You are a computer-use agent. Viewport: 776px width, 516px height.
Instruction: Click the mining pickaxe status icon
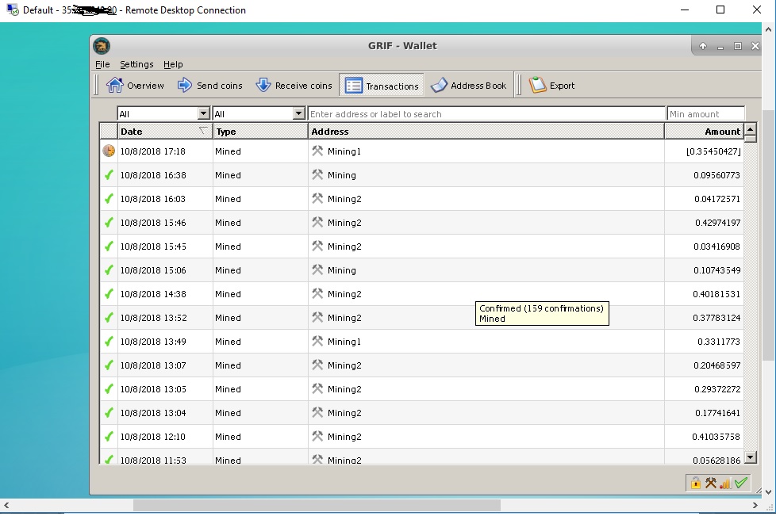point(710,483)
